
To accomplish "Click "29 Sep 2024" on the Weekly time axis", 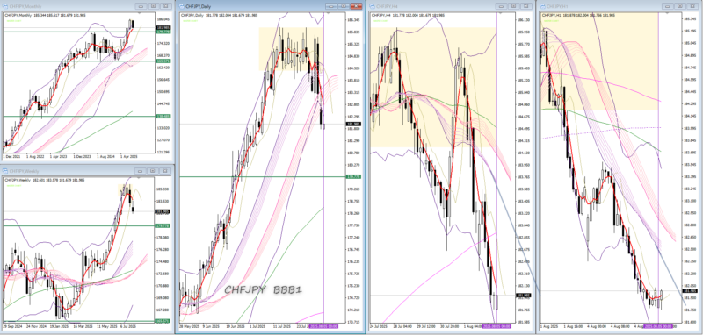I will (x=11, y=326).
